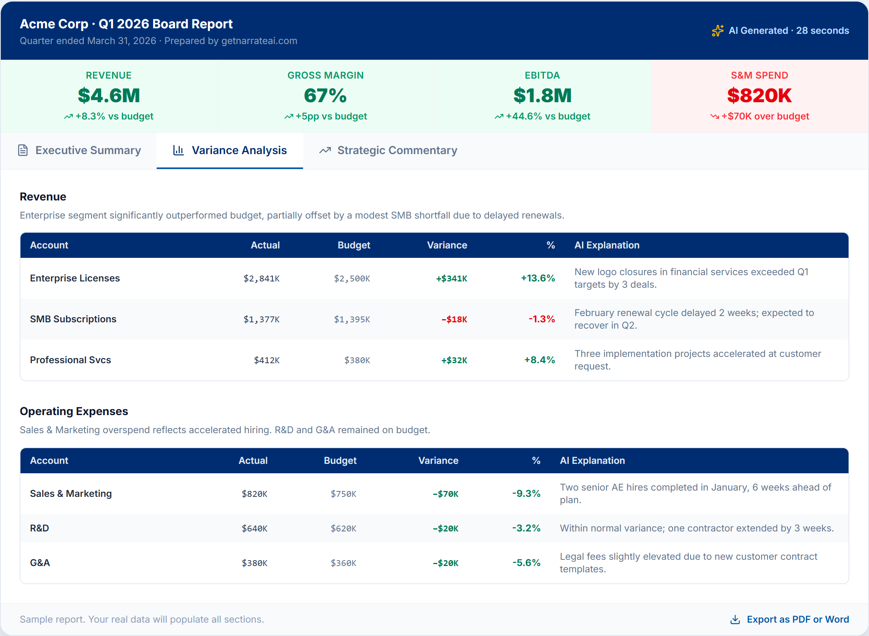Click the Strategic Commentary trend icon
869x636 pixels.
325,150
